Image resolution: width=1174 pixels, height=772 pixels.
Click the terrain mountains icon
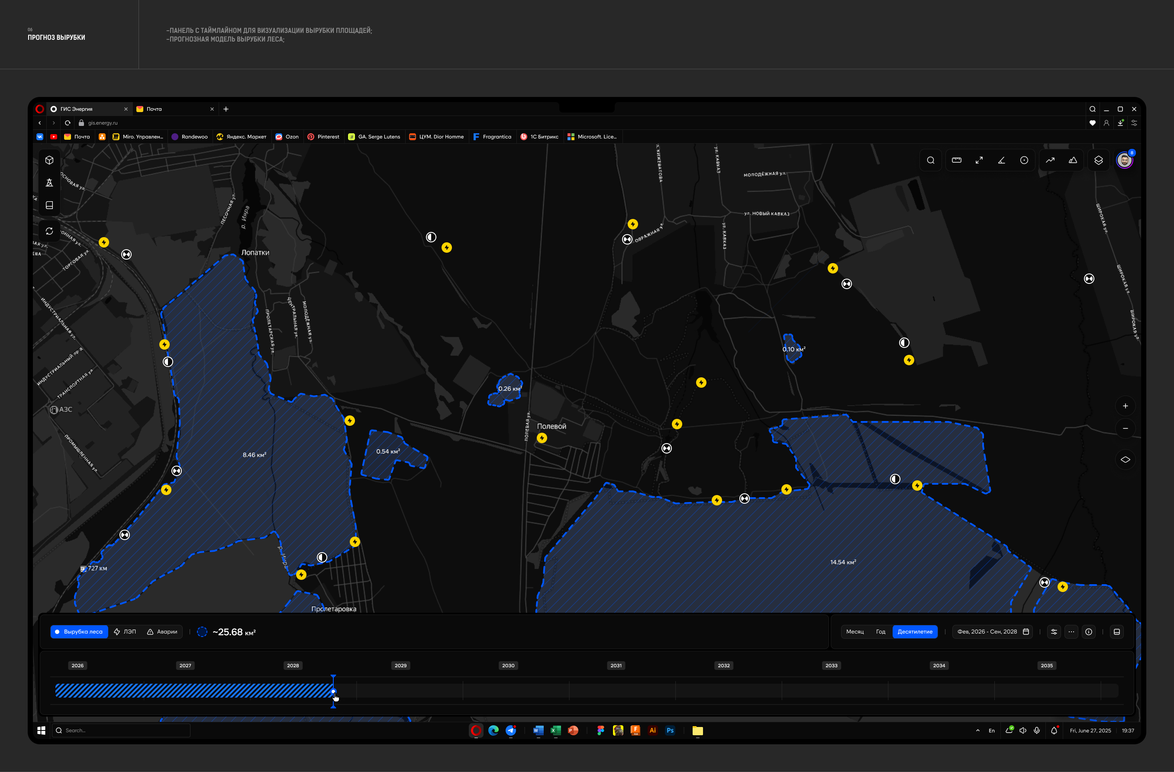coord(1073,160)
